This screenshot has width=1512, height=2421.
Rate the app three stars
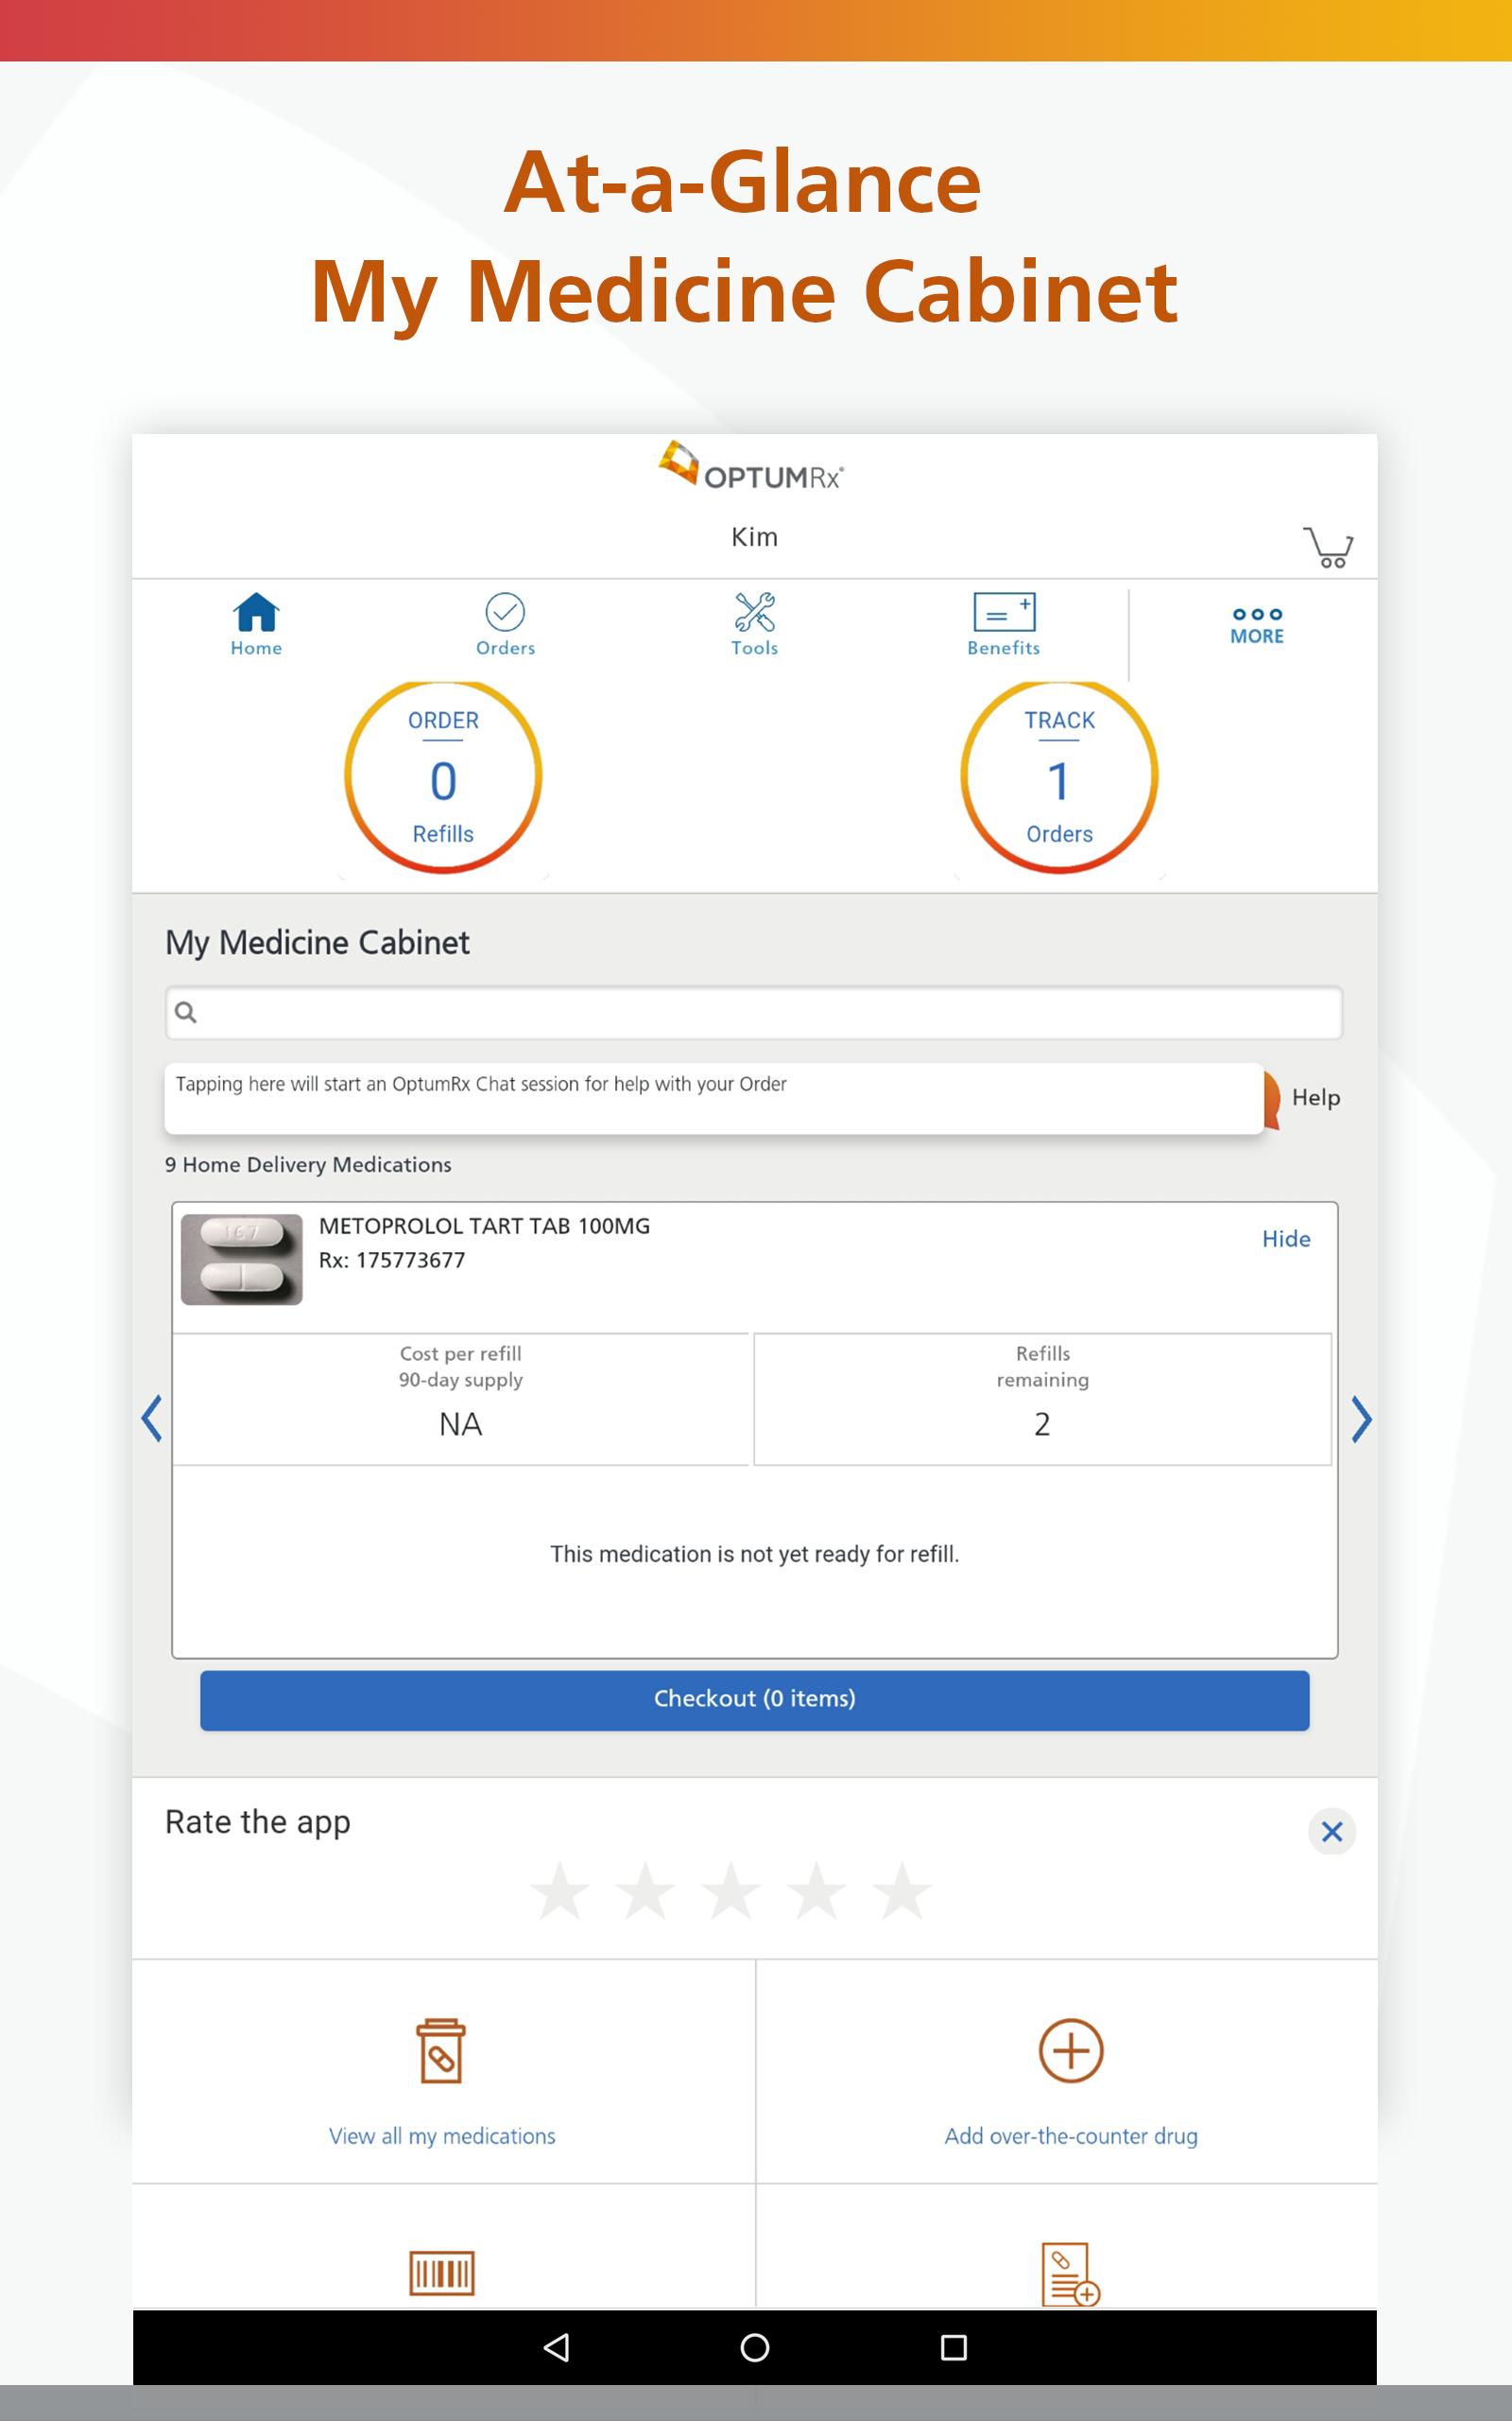731,1890
